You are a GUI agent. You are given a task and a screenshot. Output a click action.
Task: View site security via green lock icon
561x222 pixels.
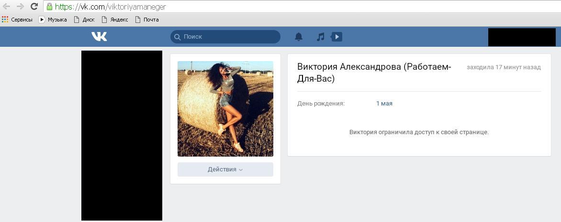pos(49,7)
